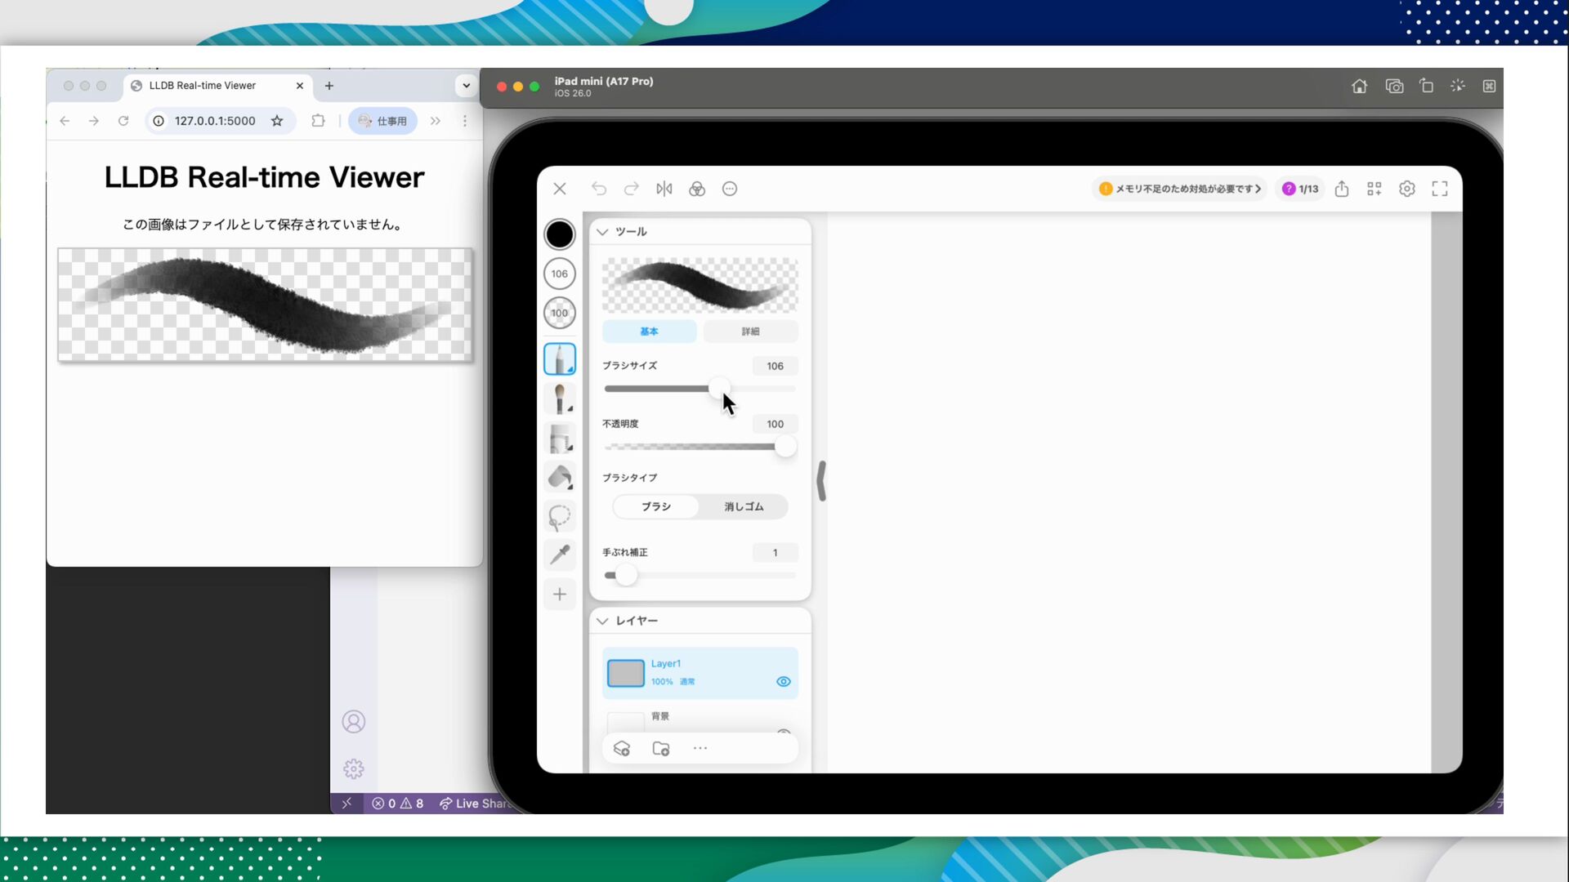Collapse the レイヤー panel chevron
The image size is (1569, 882).
tap(602, 621)
